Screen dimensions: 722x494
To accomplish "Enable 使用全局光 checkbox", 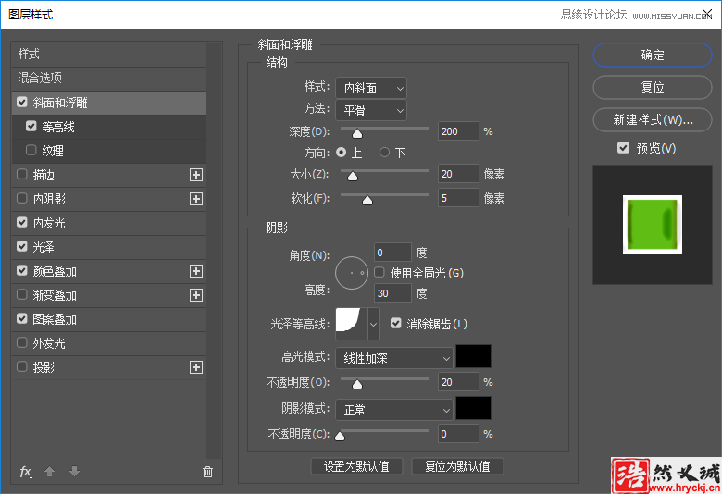I will tap(380, 273).
